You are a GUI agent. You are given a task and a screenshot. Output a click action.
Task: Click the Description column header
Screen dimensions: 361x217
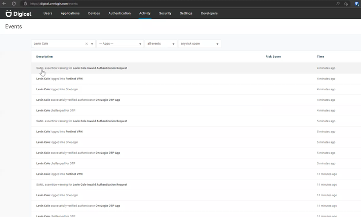click(45, 56)
